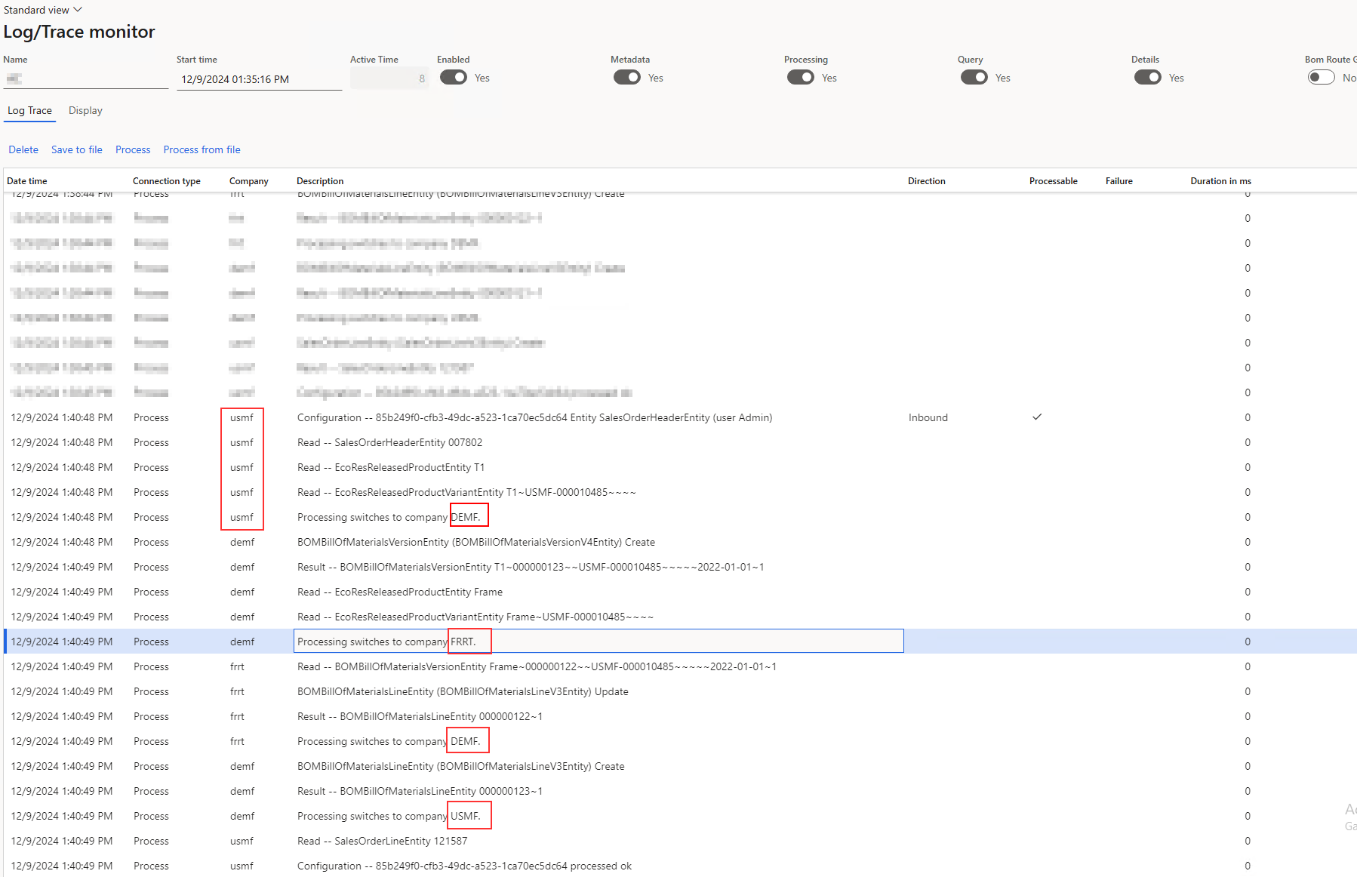Click the Failure column header

[x=1119, y=181]
